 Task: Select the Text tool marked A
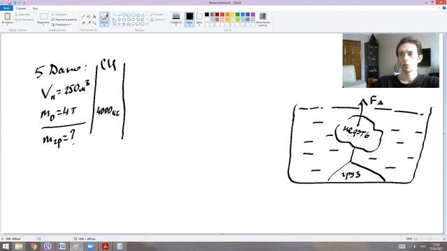pyautogui.click(x=94, y=17)
